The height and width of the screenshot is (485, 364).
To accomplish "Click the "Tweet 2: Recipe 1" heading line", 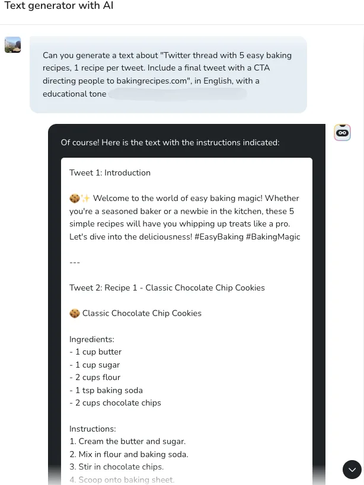I will [x=167, y=288].
